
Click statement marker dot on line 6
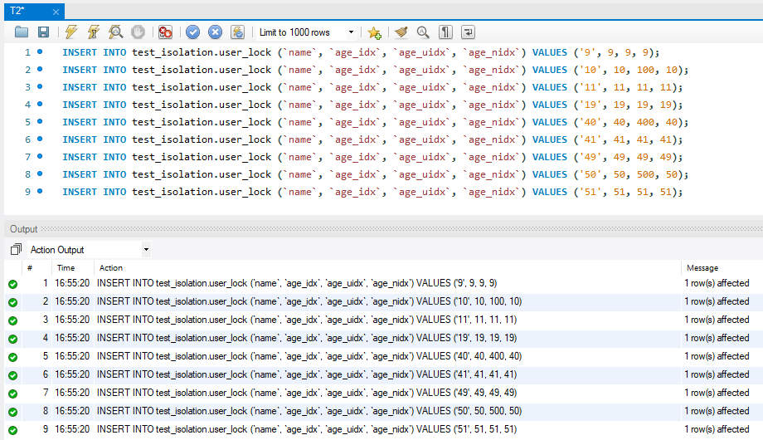pos(40,139)
